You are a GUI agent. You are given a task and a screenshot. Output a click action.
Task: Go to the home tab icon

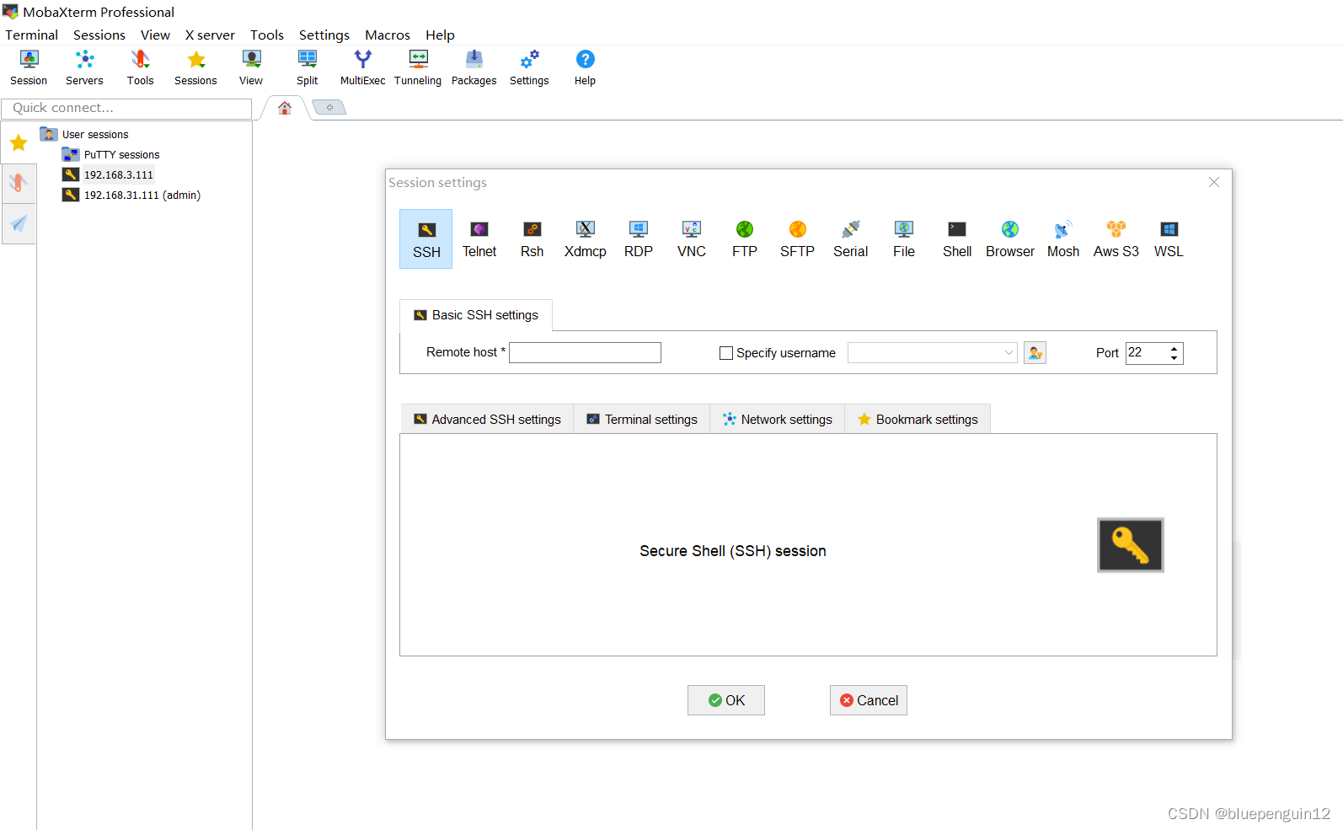click(285, 108)
